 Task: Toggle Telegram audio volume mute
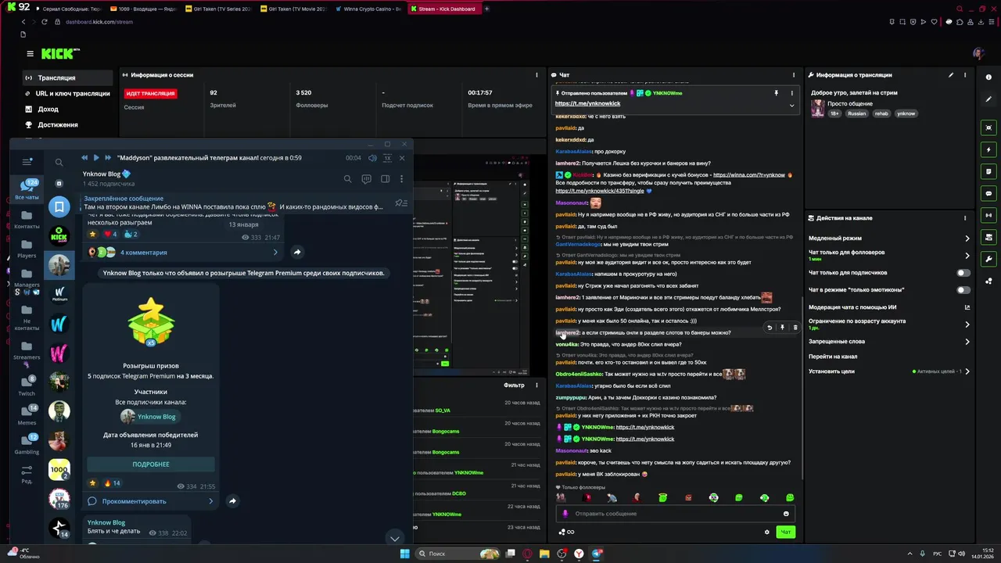tap(372, 158)
